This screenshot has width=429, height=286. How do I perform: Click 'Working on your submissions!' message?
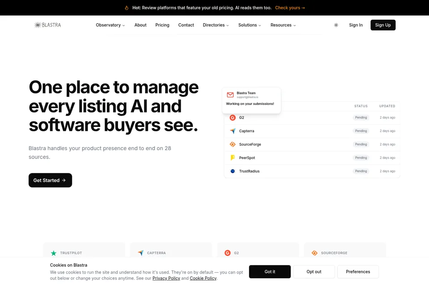coord(250,104)
